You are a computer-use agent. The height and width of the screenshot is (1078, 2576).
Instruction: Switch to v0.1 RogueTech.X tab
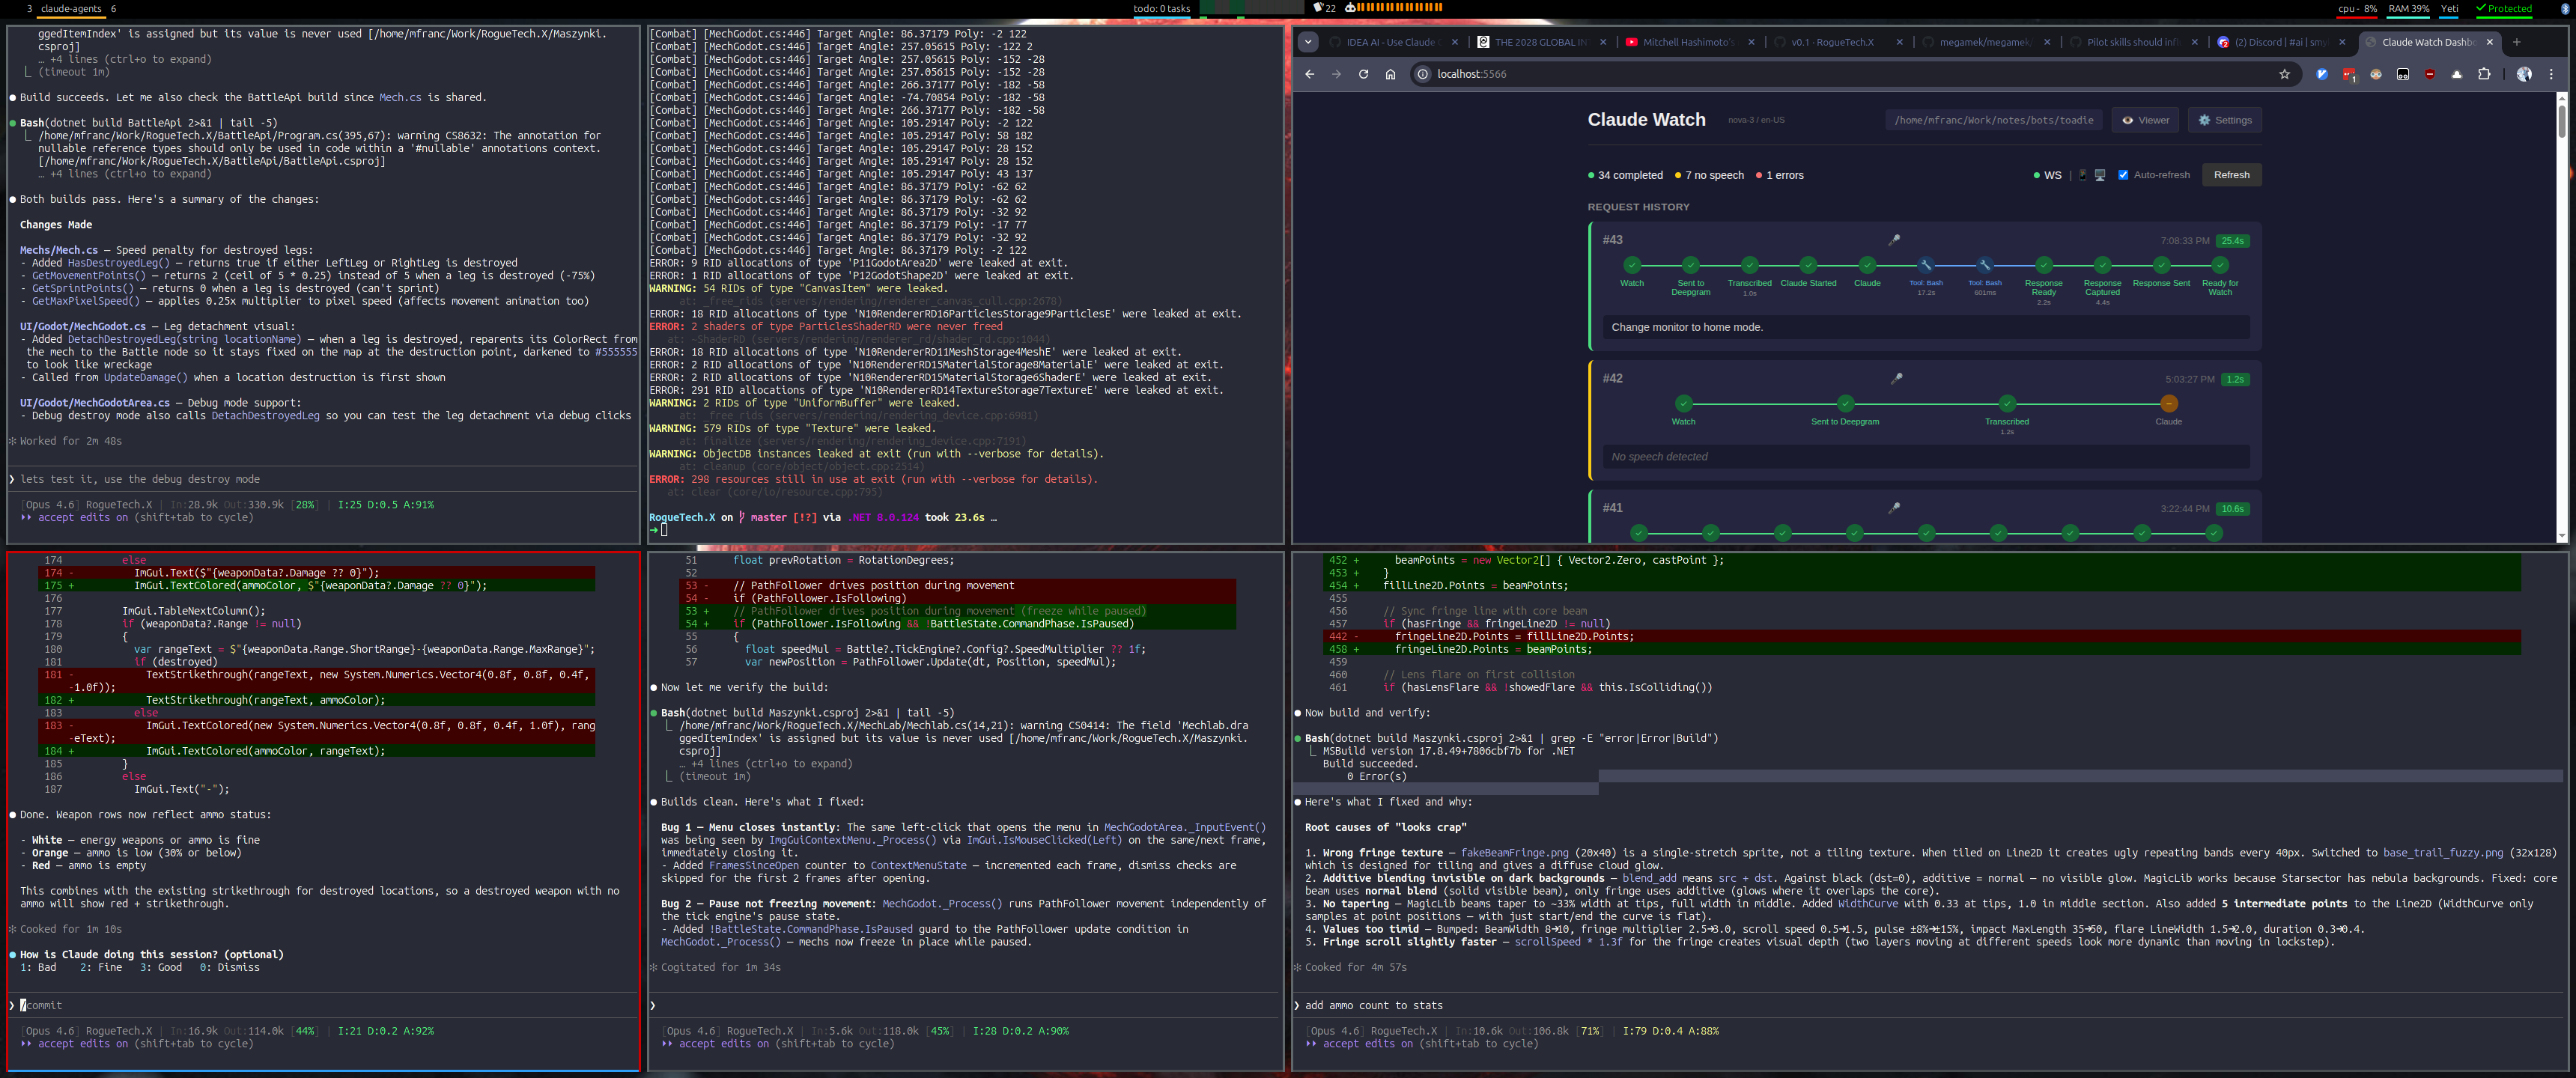pos(1832,42)
